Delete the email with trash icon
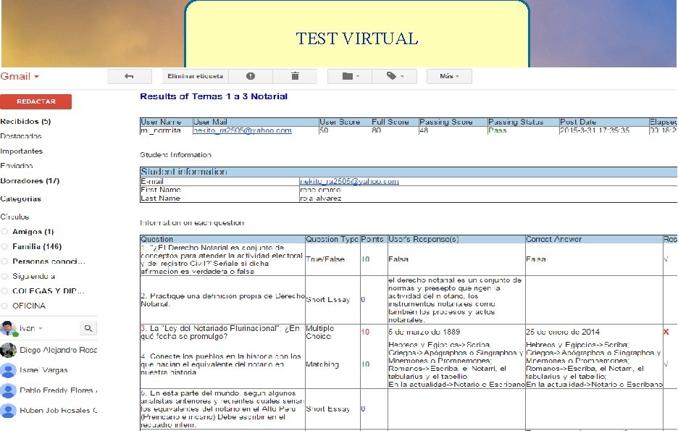 295,76
